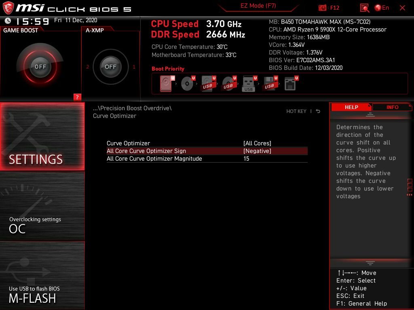The height and width of the screenshot is (310, 414).
Task: Toggle the GAME BOOST knob
Action: (x=40, y=67)
